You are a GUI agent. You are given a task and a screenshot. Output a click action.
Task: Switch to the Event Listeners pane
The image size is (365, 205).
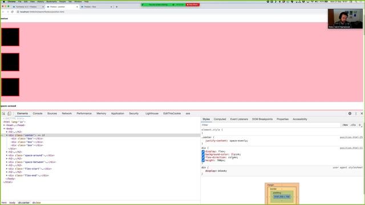pyautogui.click(x=239, y=119)
